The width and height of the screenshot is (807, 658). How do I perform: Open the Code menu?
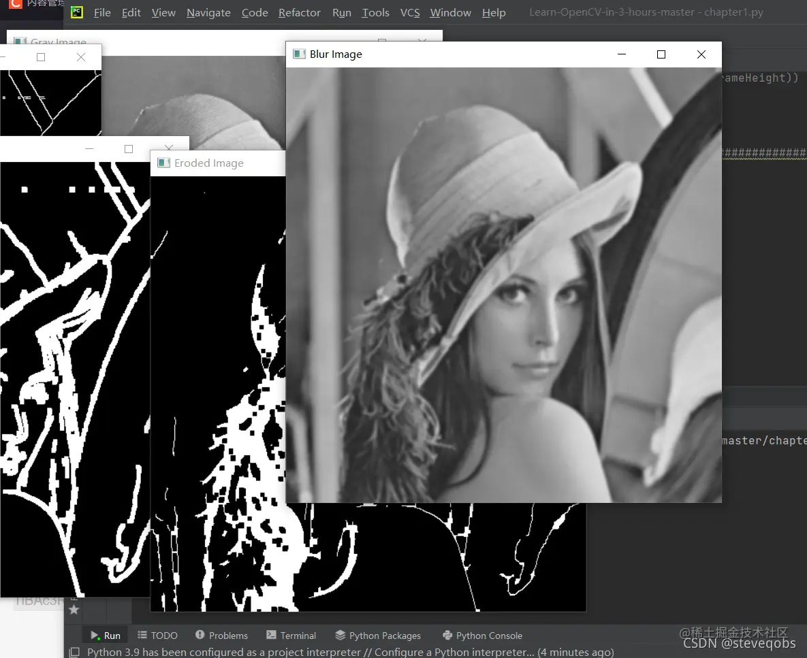255,12
